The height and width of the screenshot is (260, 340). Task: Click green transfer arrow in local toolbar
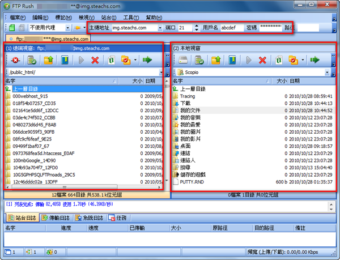click(x=314, y=59)
